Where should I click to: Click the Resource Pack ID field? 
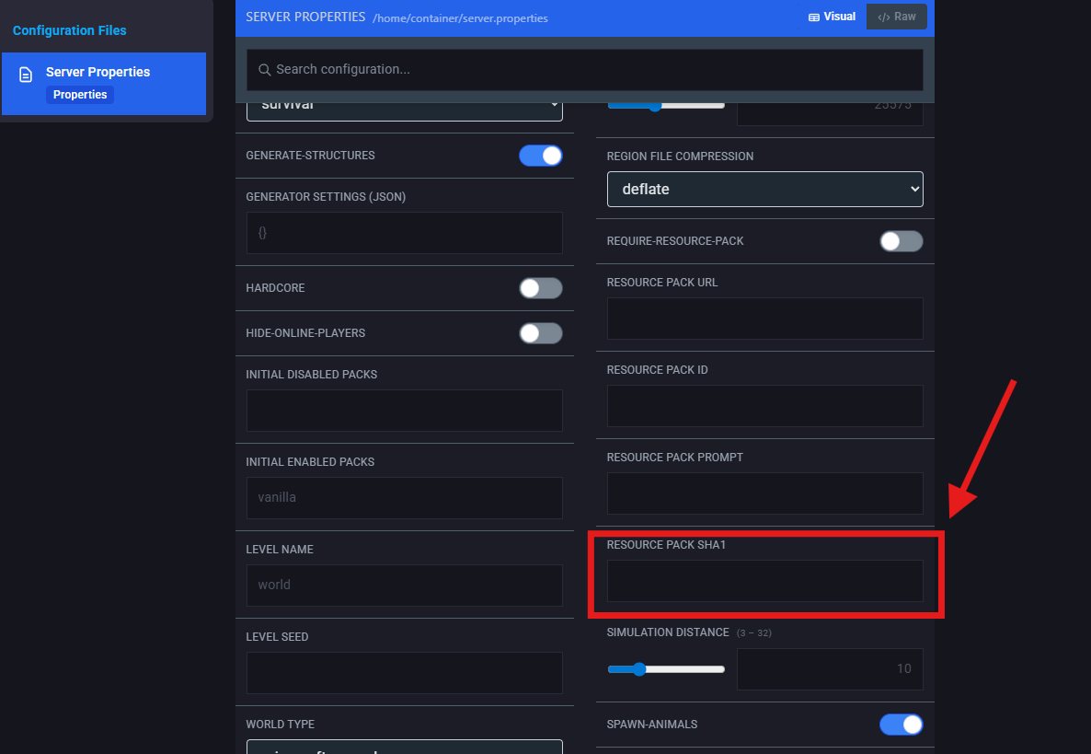pos(764,406)
